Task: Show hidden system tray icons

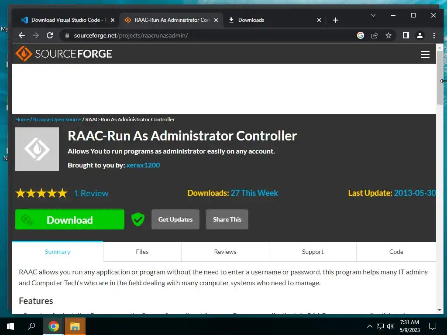Action: (369, 326)
